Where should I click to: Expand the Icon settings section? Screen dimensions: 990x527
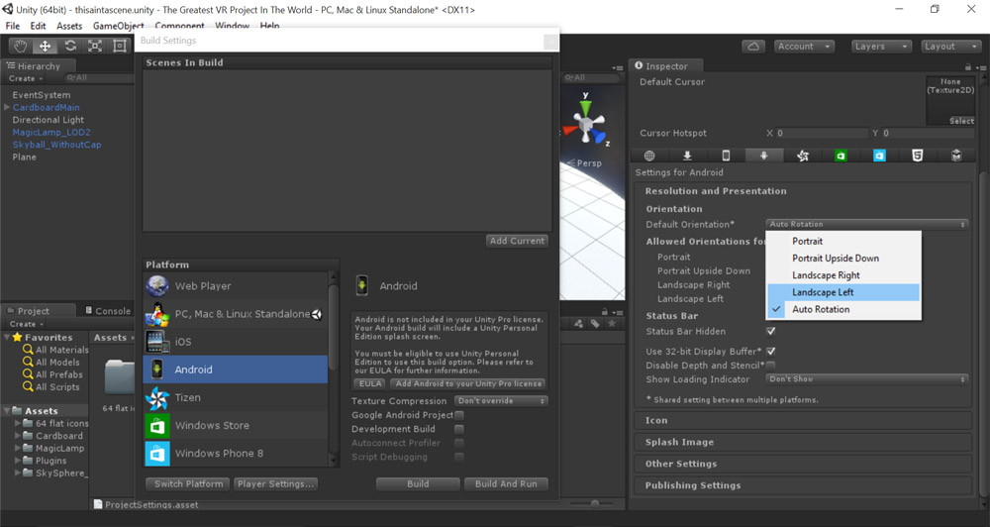(803, 420)
